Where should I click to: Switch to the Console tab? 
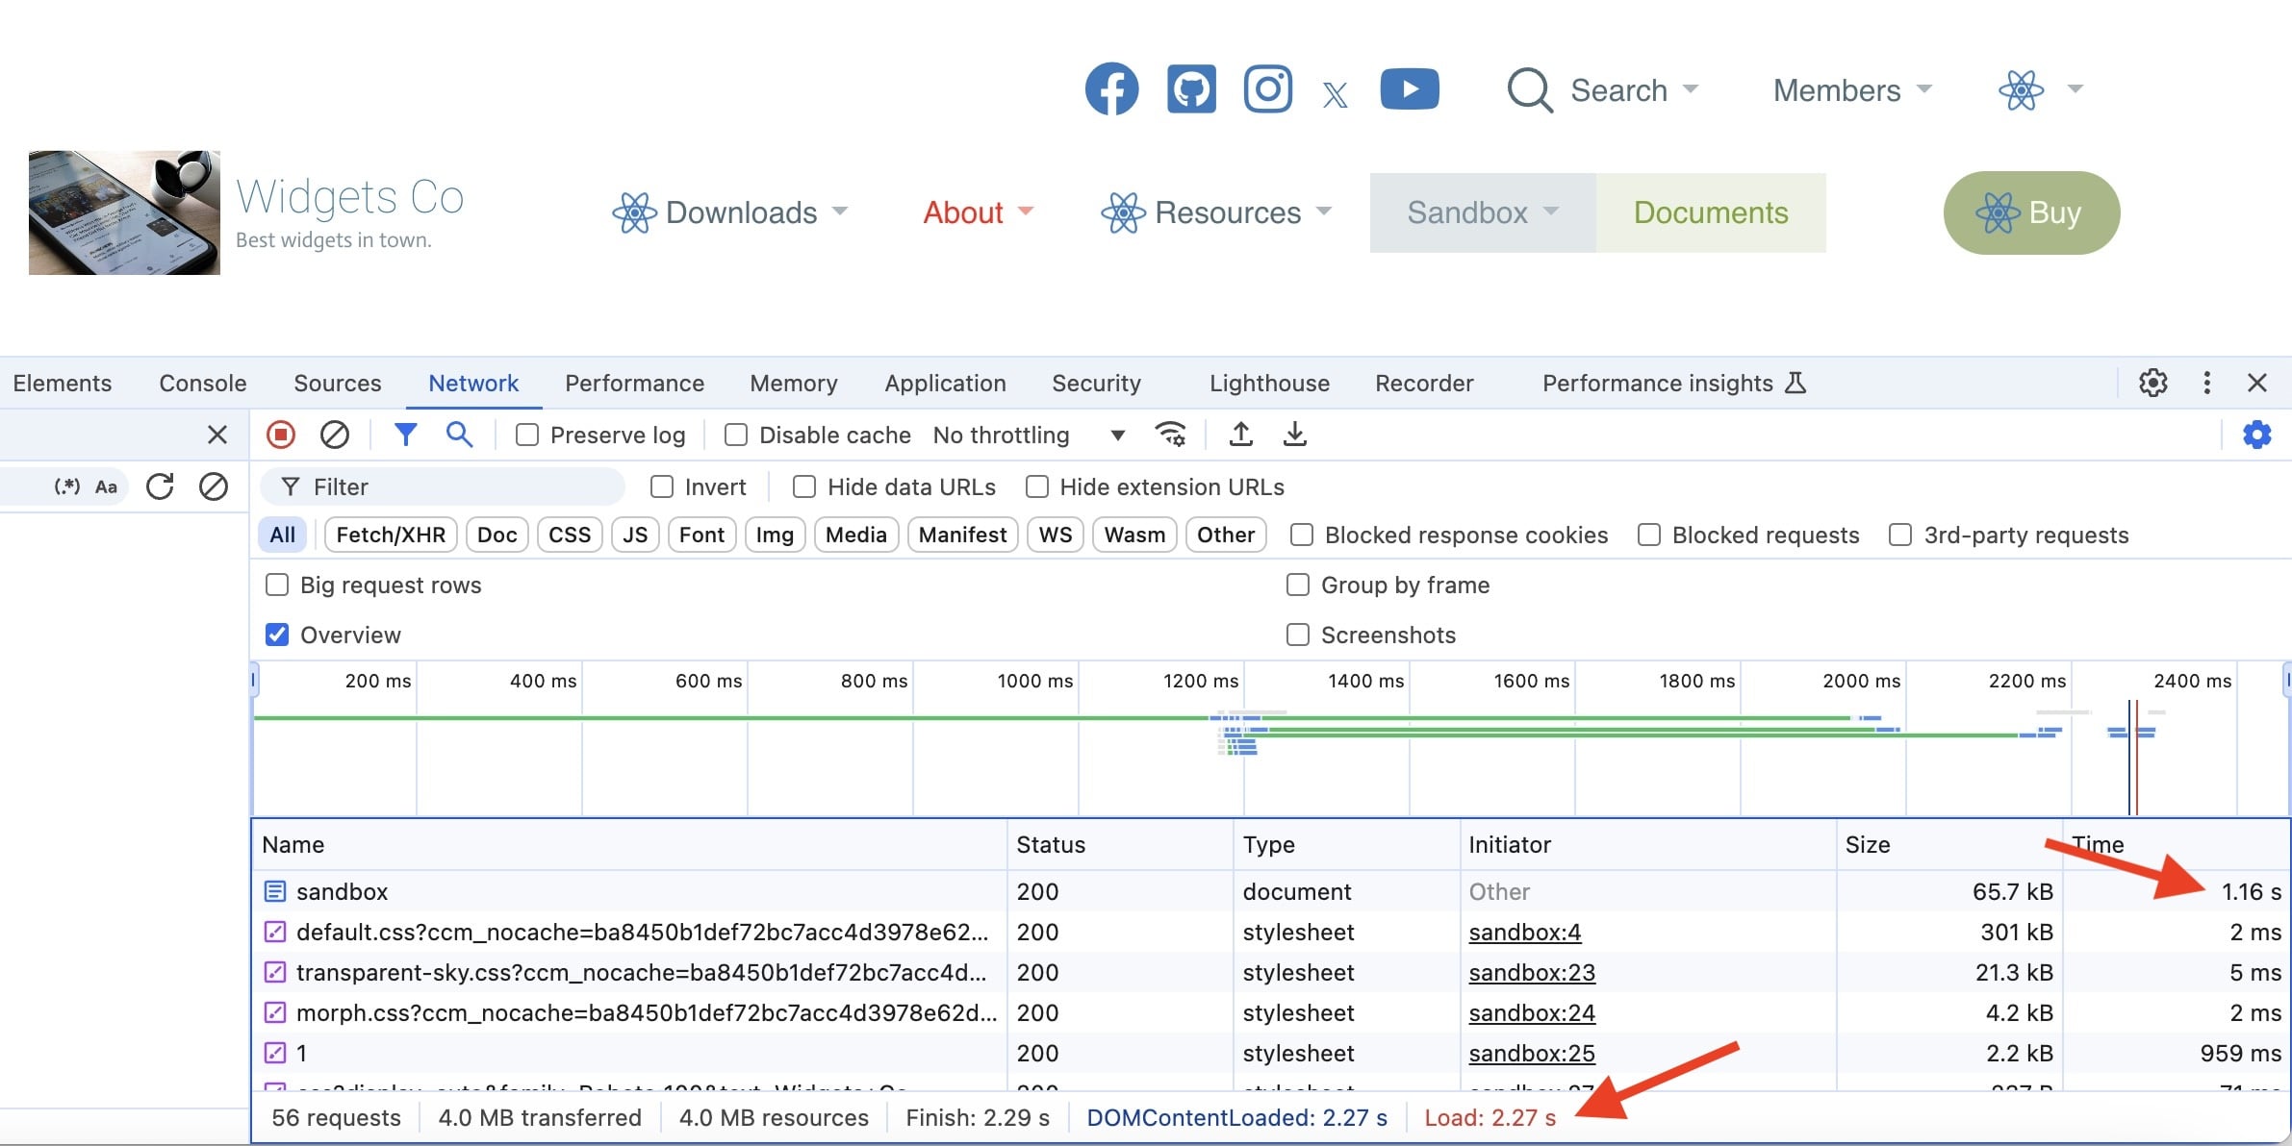coord(202,383)
